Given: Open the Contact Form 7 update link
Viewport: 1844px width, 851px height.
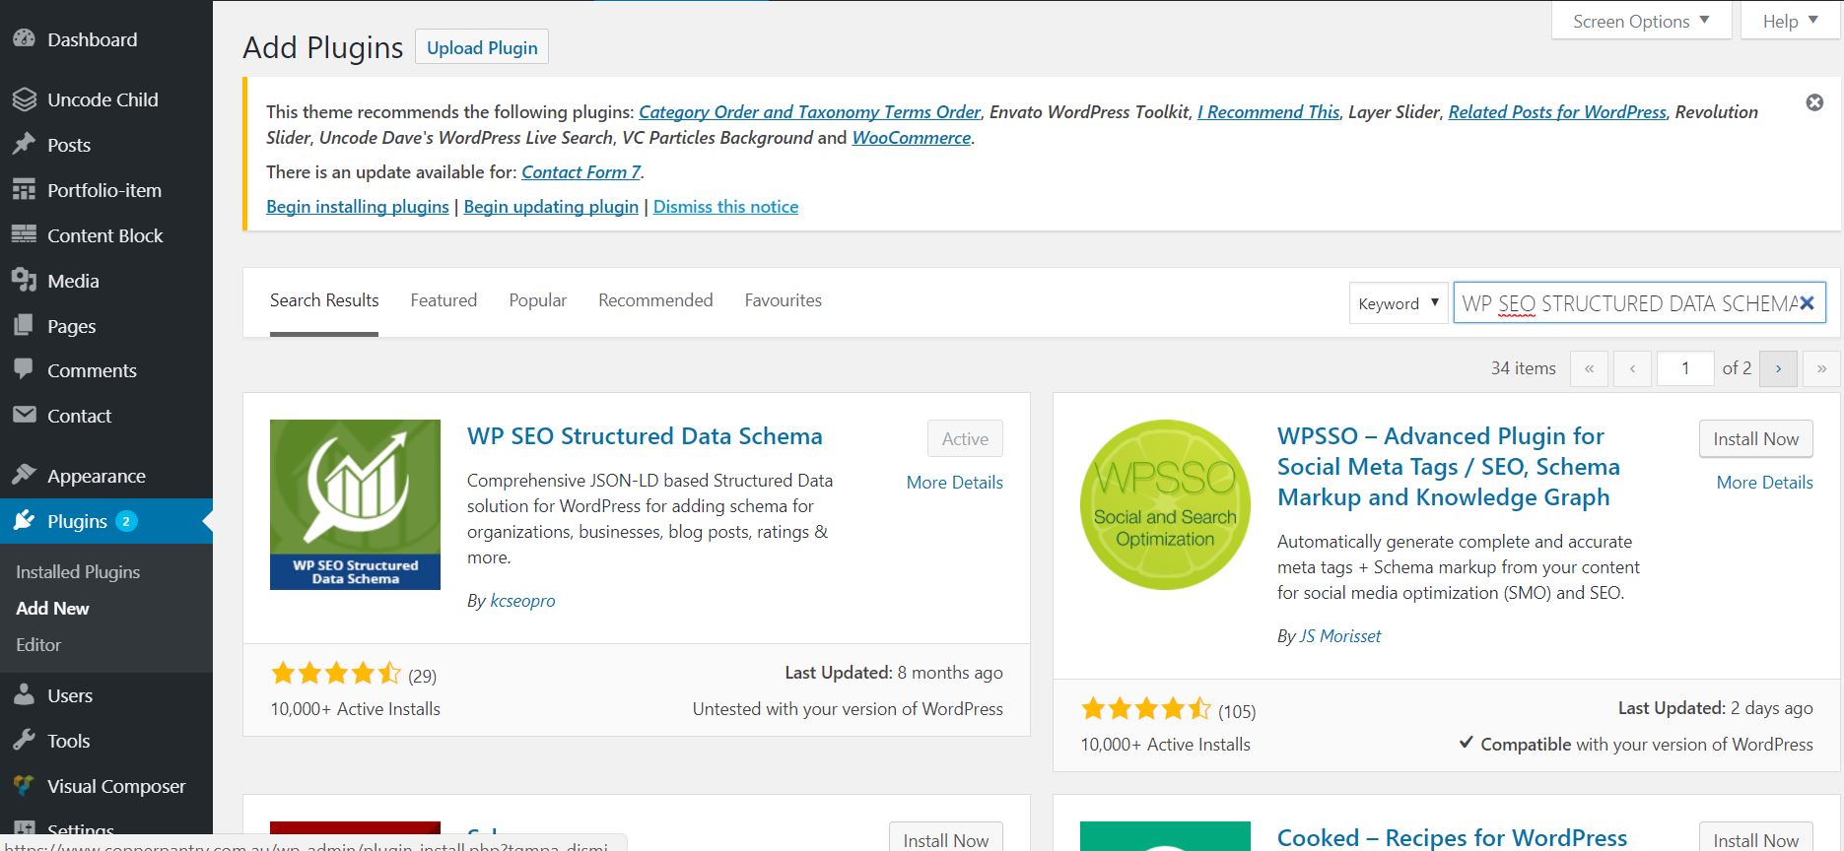Looking at the screenshot, I should click(581, 172).
